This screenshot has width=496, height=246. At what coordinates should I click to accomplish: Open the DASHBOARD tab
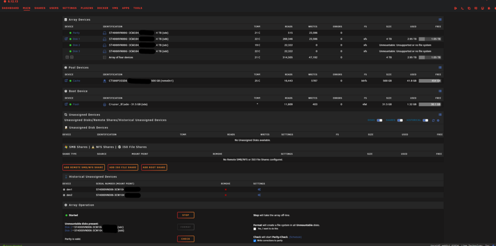[10, 8]
